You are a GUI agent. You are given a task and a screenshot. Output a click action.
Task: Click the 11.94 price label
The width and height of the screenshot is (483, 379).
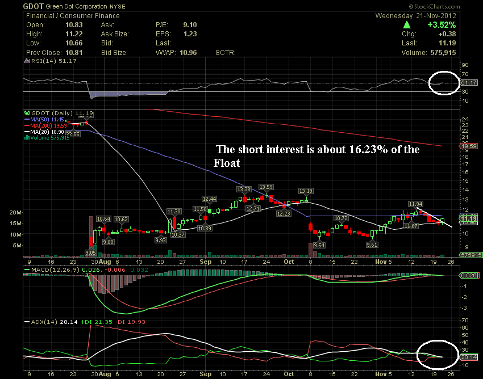(415, 204)
